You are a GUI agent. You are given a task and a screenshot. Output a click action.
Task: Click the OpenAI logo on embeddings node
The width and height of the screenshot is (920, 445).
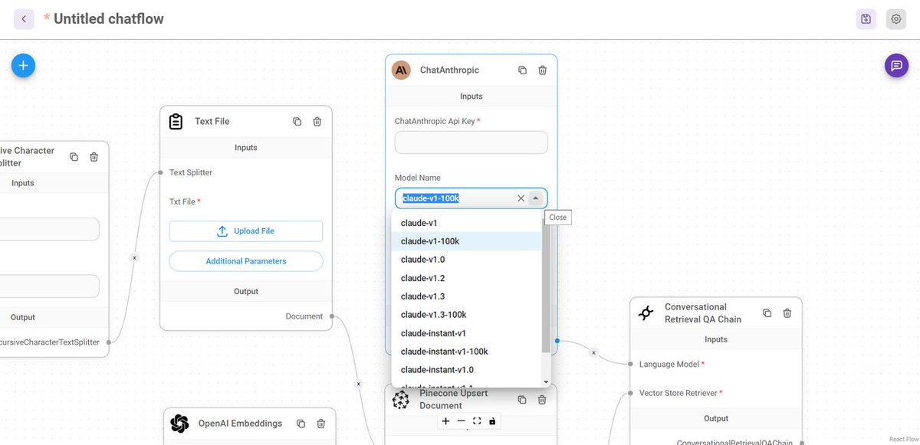coord(180,424)
